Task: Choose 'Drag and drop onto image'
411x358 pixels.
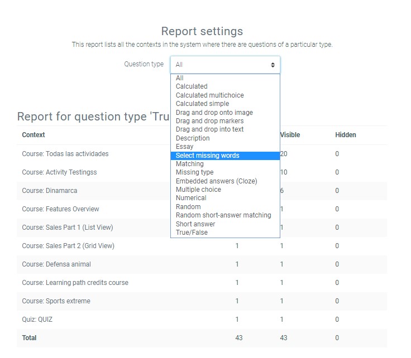Action: click(214, 113)
